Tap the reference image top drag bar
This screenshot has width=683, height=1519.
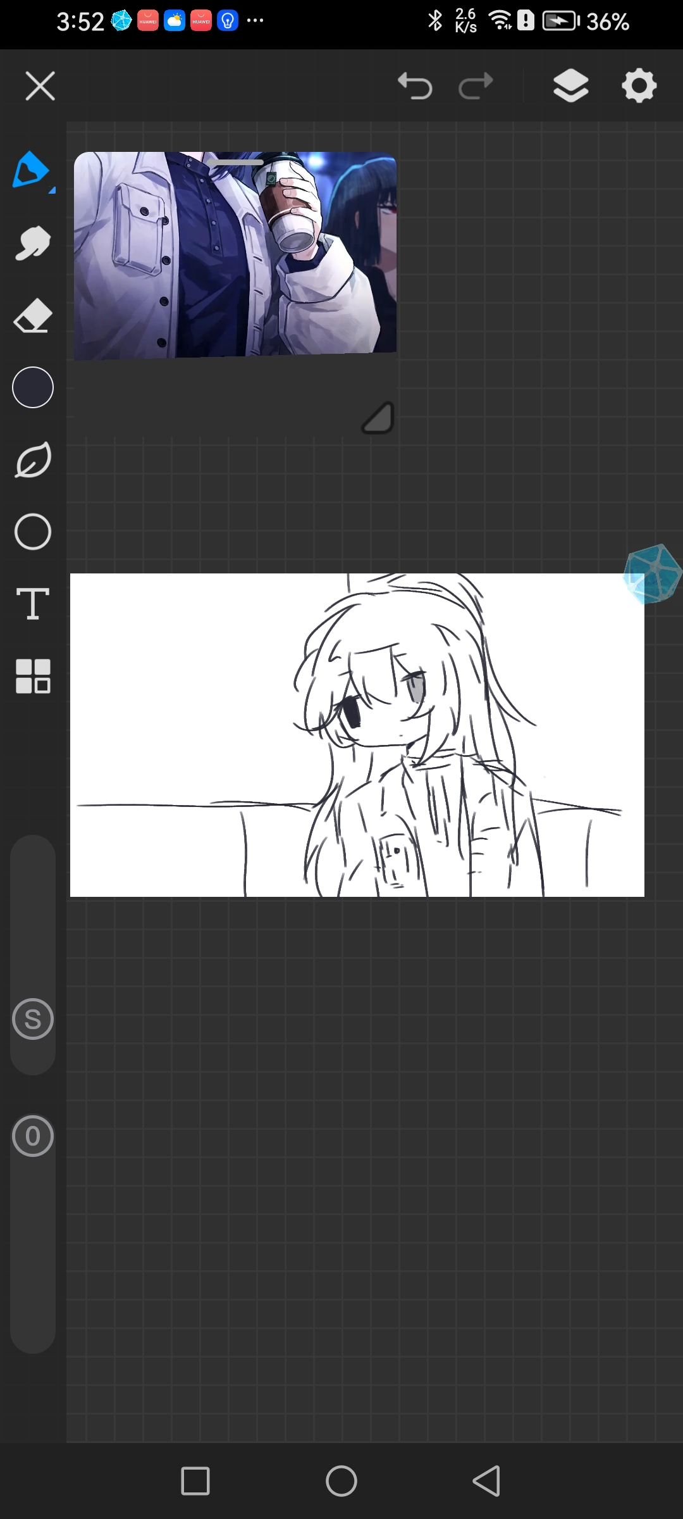pyautogui.click(x=235, y=163)
